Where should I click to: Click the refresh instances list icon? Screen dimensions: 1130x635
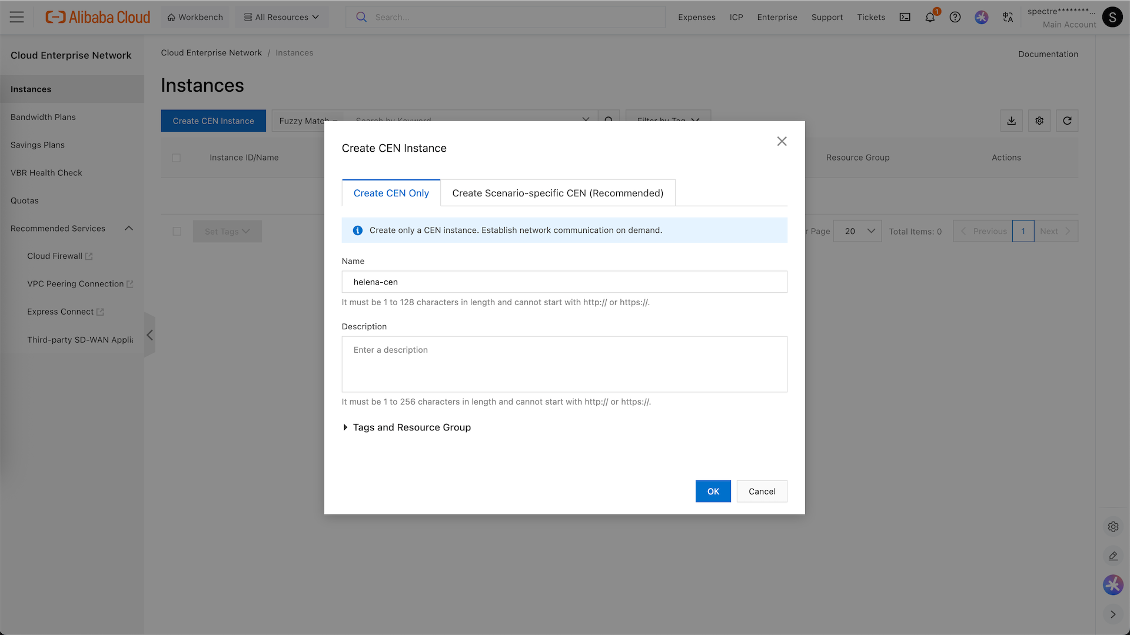pos(1067,121)
